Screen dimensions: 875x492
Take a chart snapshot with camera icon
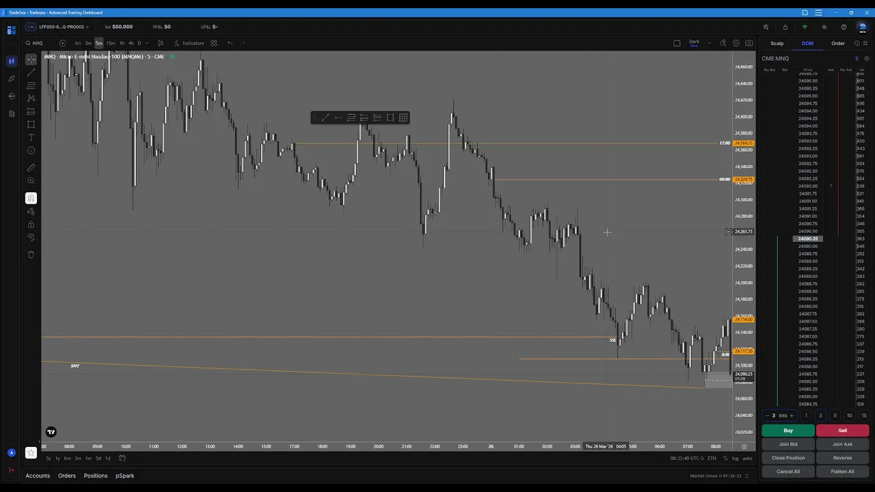click(749, 43)
